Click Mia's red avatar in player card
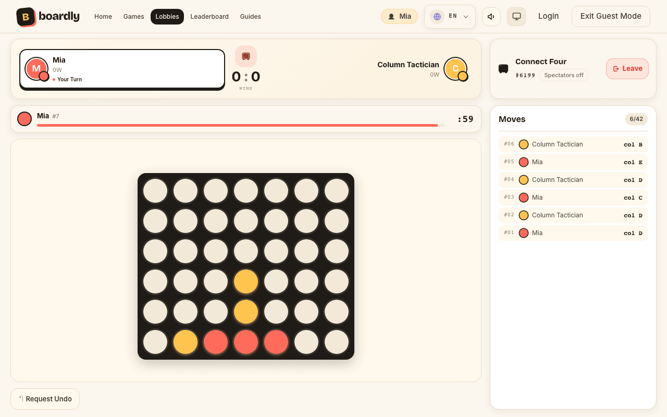The width and height of the screenshot is (667, 417). [36, 69]
